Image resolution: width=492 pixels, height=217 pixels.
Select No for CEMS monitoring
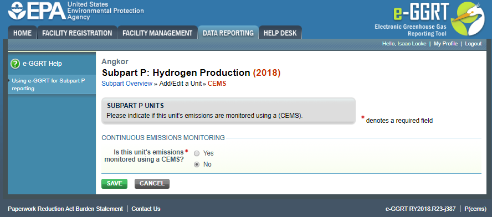click(197, 164)
